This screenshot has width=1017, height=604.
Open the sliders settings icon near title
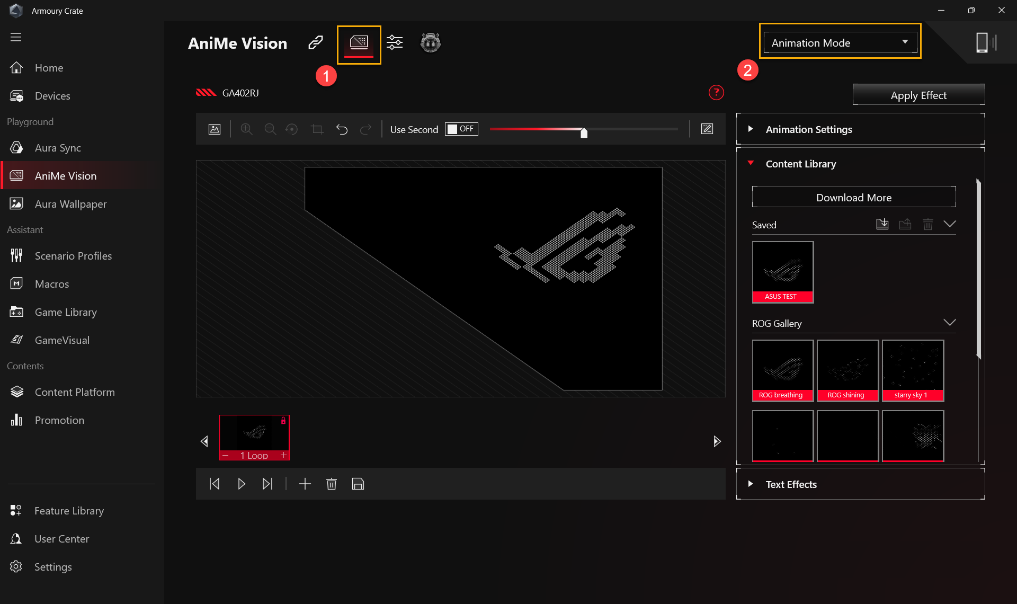(x=395, y=42)
